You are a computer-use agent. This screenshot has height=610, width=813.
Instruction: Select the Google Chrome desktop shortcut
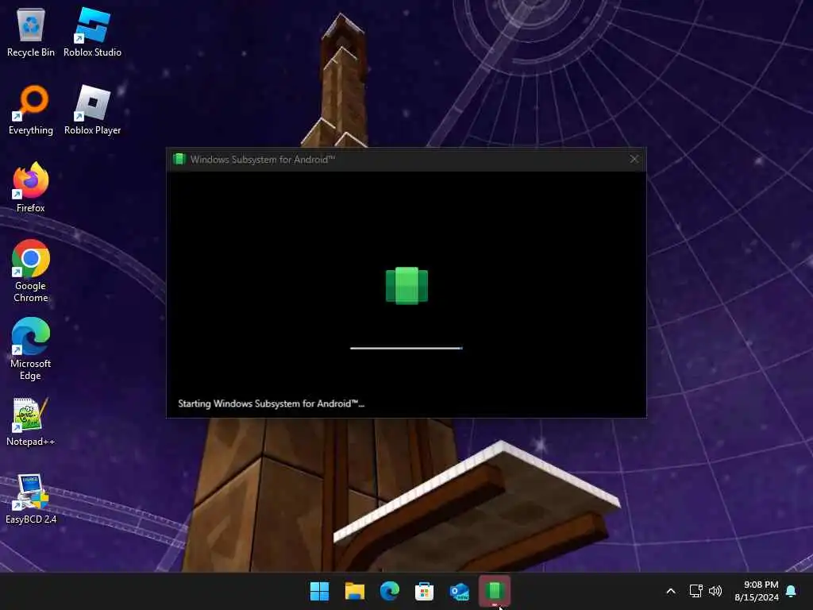pos(31,271)
